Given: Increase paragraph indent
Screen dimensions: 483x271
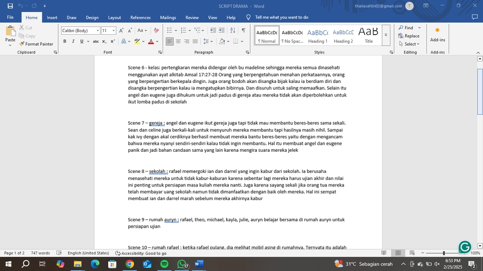Looking at the screenshot, I should (x=221, y=30).
